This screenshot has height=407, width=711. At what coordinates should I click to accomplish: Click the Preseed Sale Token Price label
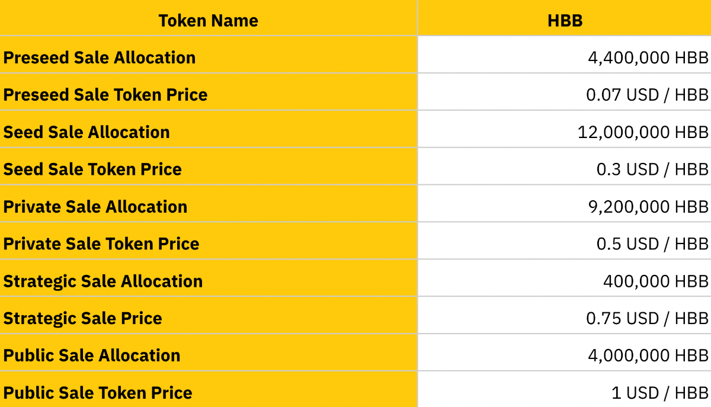click(105, 95)
